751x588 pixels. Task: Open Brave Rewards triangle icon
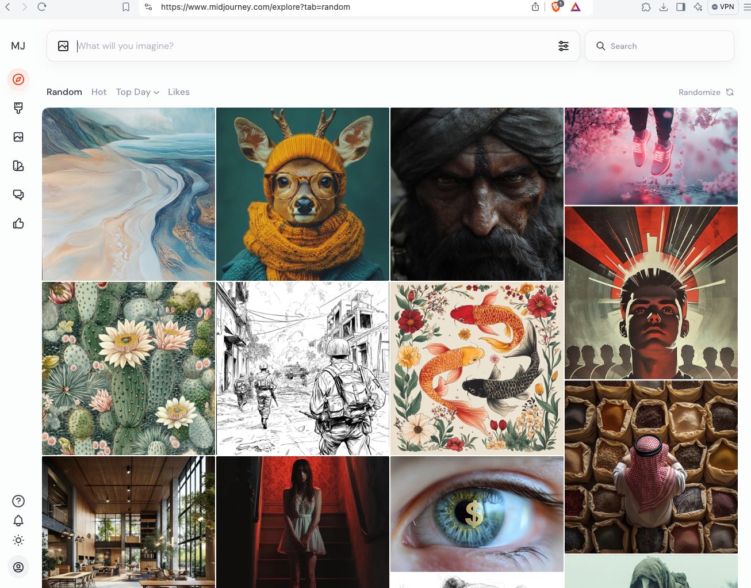pyautogui.click(x=576, y=7)
